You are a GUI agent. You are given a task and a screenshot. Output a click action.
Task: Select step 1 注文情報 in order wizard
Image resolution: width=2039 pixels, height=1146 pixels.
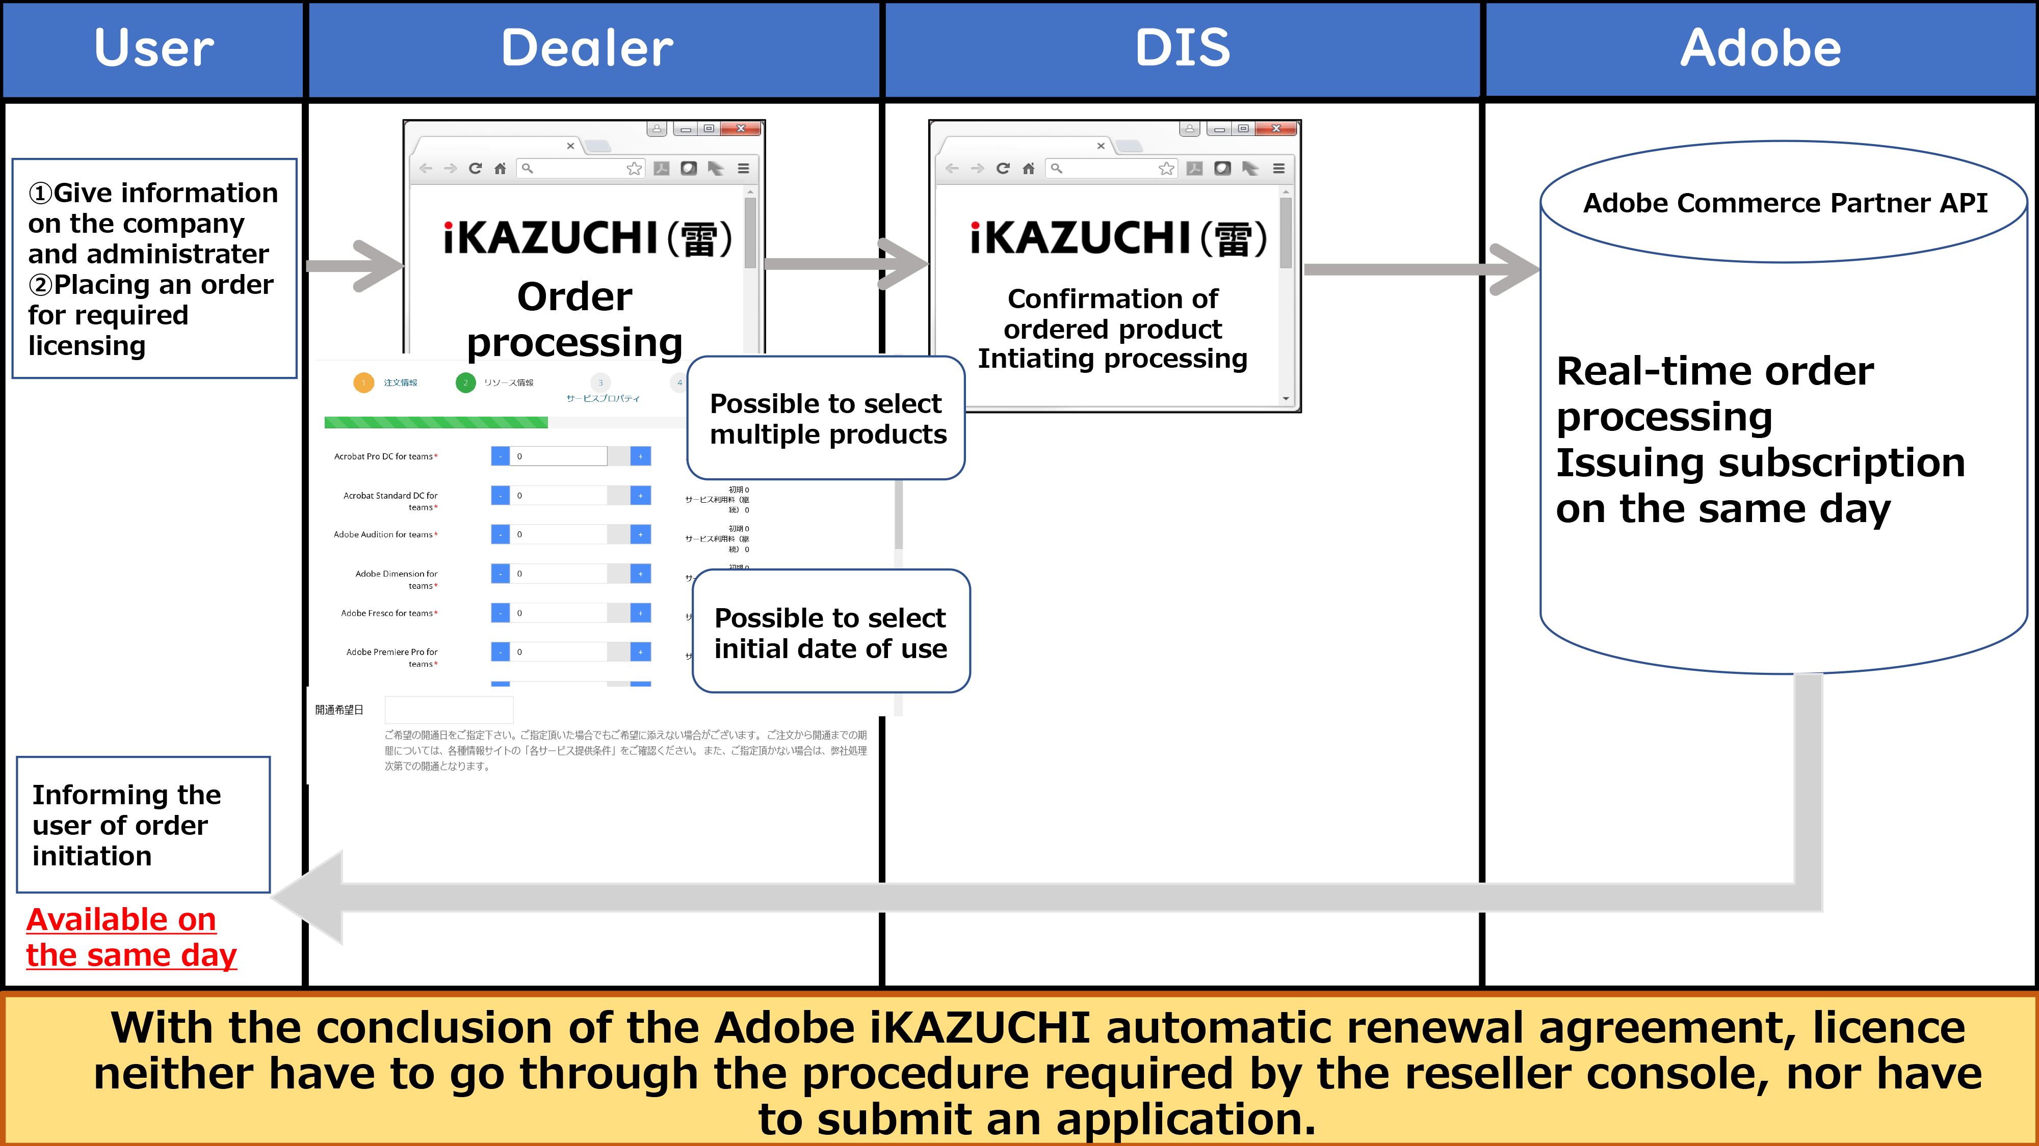385,383
